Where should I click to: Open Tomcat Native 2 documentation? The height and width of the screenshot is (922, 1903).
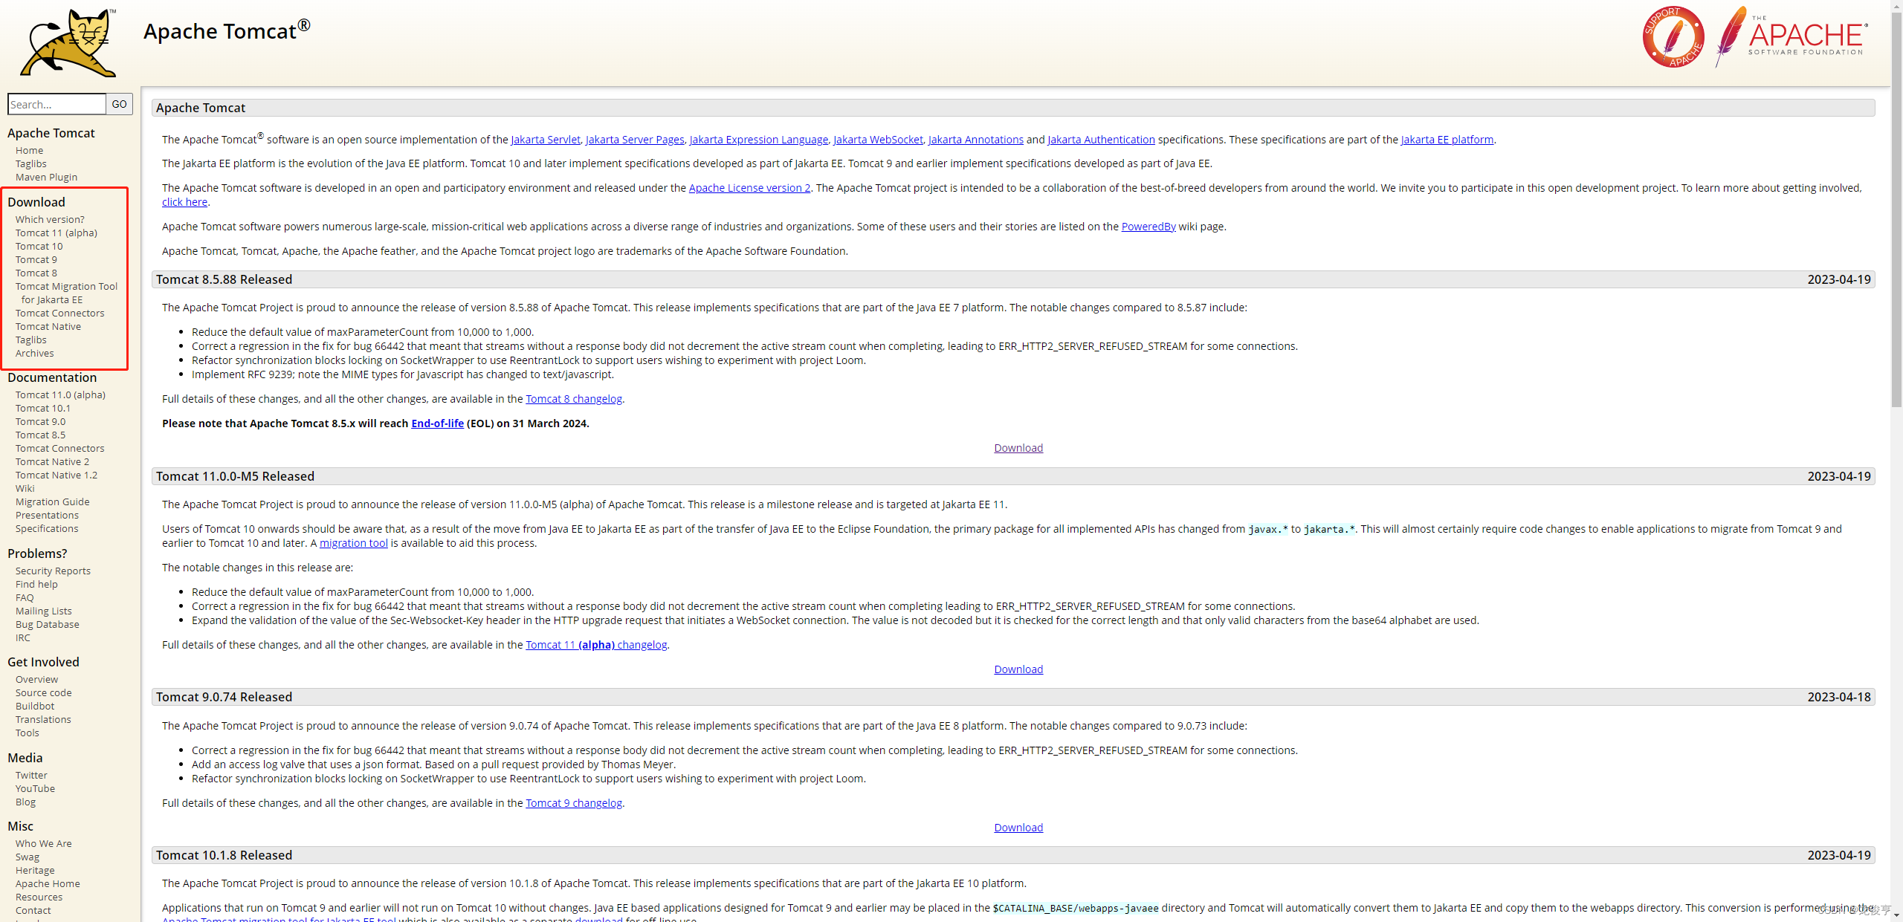coord(52,461)
